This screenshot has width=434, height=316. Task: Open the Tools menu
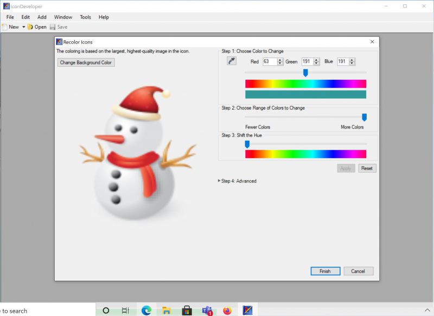tap(85, 17)
